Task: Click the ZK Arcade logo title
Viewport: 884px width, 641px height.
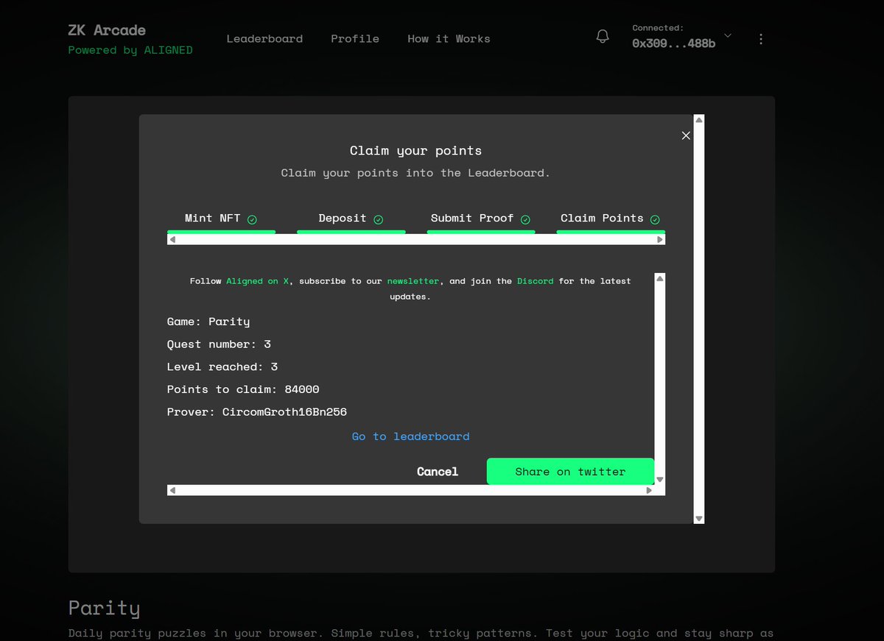Action: [107, 30]
